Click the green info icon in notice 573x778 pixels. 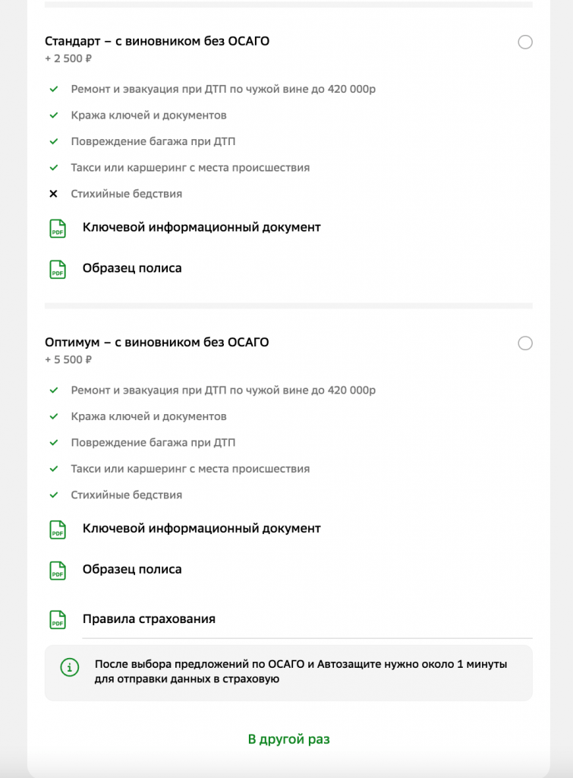(69, 667)
